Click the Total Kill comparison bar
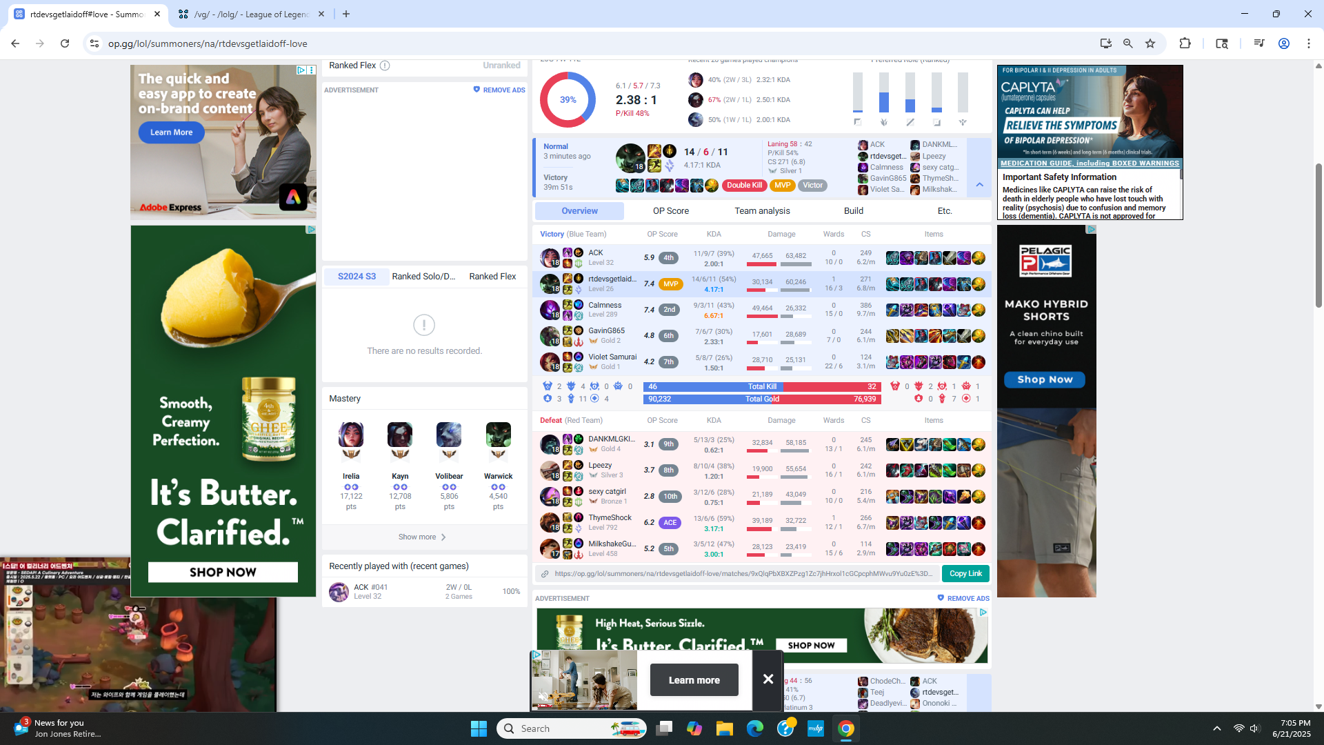This screenshot has width=1324, height=745. [x=762, y=387]
